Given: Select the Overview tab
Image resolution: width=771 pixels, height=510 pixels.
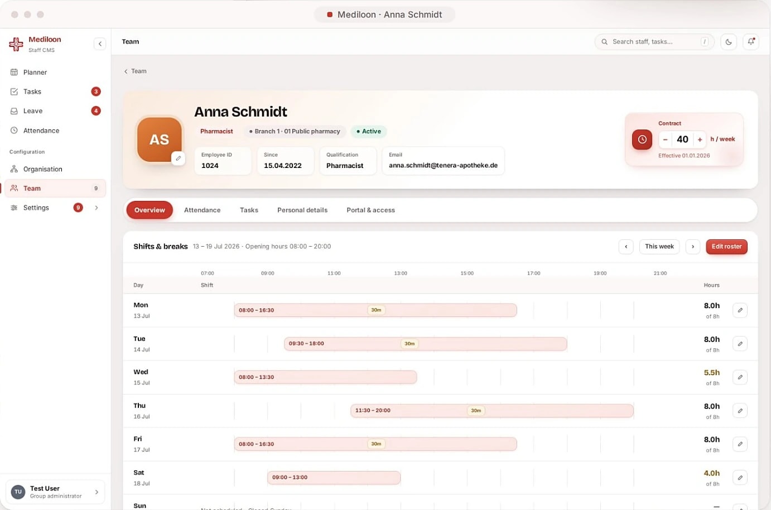Looking at the screenshot, I should (x=150, y=210).
